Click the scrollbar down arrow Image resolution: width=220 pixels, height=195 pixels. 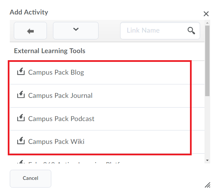point(208,160)
